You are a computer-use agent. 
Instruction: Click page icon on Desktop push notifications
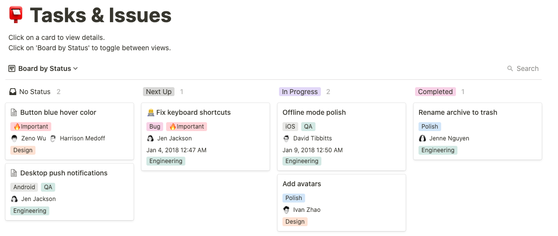pyautogui.click(x=14, y=173)
